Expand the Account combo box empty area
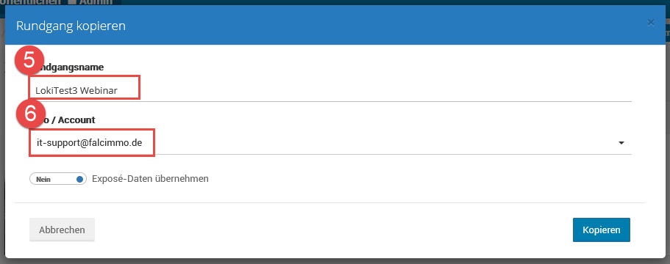The height and width of the screenshot is (264, 670). [x=385, y=144]
